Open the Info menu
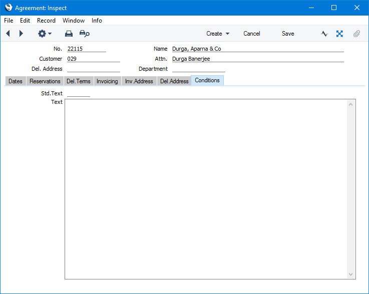This screenshot has width=369, height=294. pos(97,21)
